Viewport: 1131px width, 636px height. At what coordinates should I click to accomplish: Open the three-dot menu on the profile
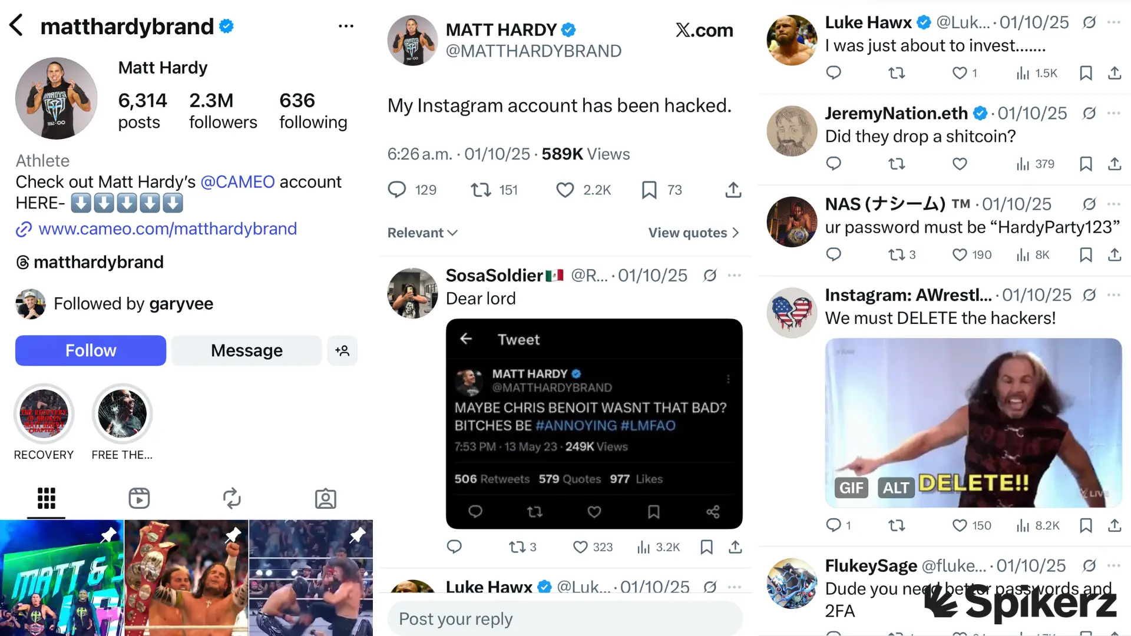[346, 25]
